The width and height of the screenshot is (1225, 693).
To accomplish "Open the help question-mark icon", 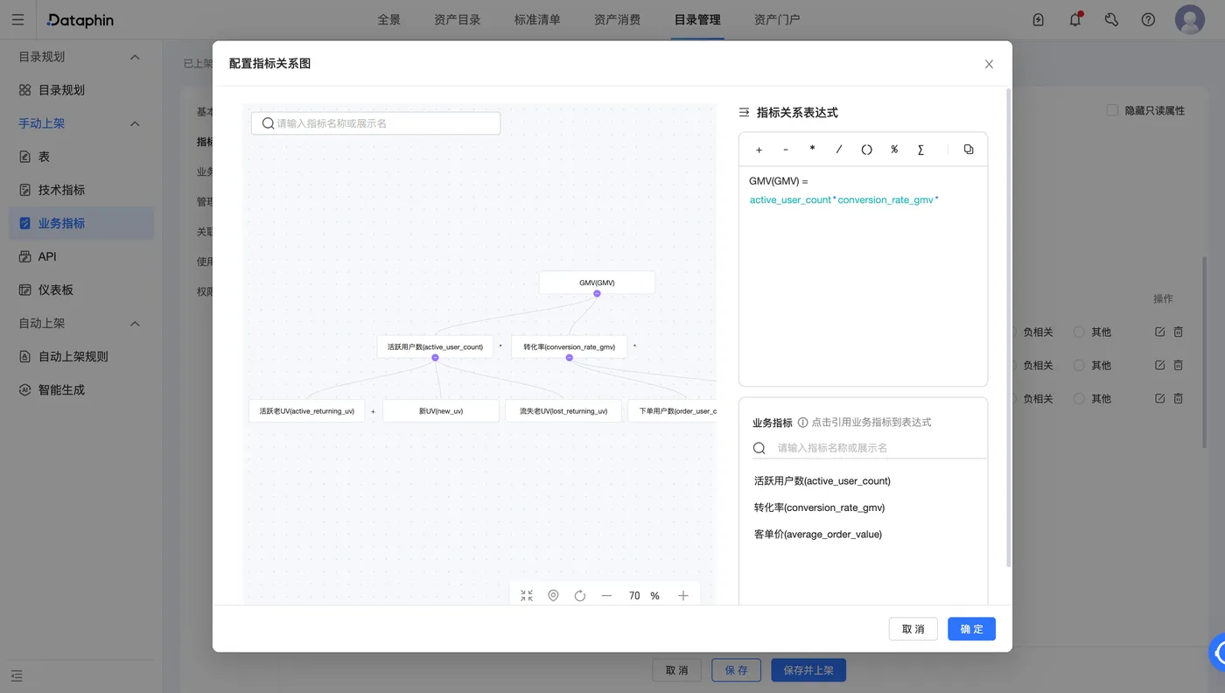I will tap(1148, 19).
